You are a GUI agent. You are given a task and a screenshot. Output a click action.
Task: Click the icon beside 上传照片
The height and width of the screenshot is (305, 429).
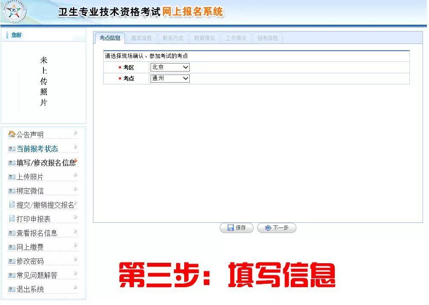(x=12, y=177)
